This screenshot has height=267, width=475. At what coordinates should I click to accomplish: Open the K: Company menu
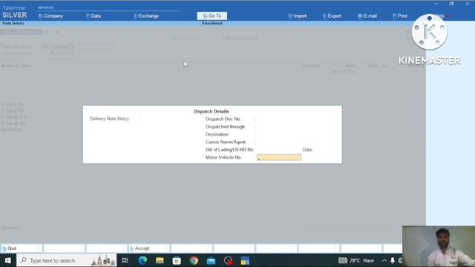pyautogui.click(x=51, y=16)
